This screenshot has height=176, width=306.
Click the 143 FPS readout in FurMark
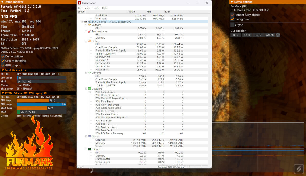click(9, 16)
